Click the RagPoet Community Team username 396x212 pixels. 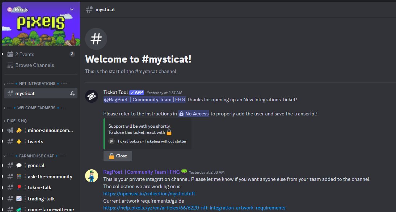tap(142, 172)
